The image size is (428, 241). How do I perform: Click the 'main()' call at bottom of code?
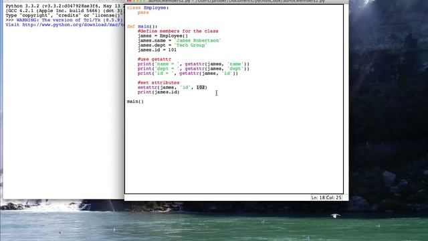[x=135, y=102]
